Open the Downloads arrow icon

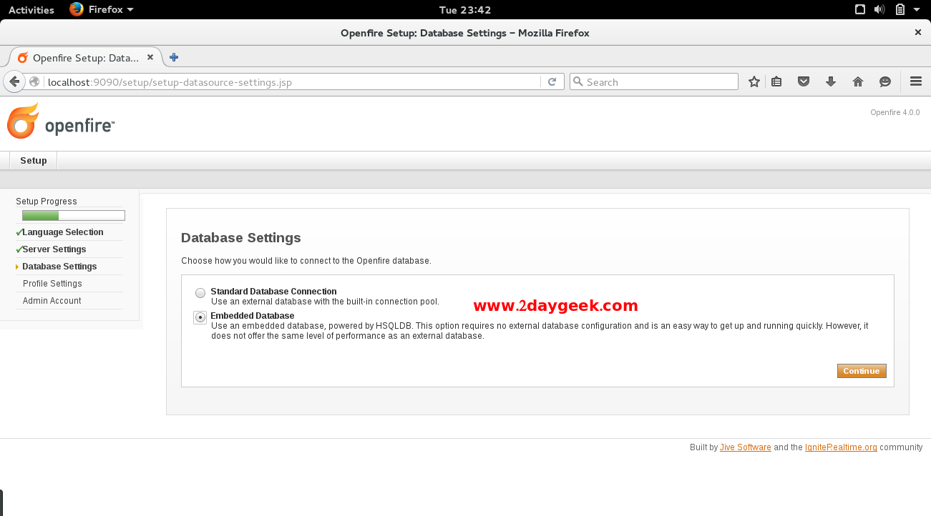pyautogui.click(x=831, y=82)
